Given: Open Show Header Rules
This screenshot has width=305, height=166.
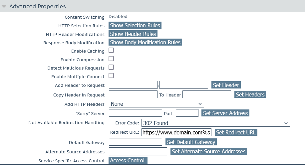Looking at the screenshot, I should [x=133, y=34].
